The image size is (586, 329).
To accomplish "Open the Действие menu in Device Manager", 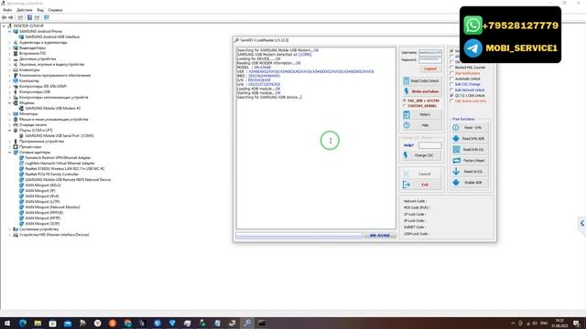I will 25,10.
